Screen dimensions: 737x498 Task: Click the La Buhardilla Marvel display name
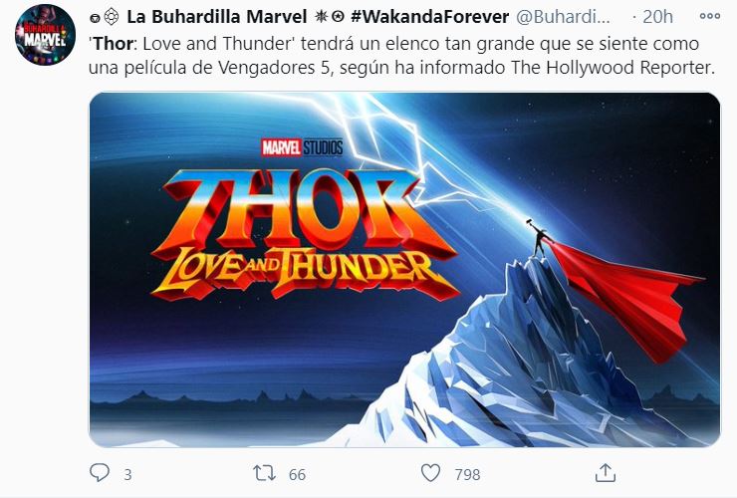217,17
